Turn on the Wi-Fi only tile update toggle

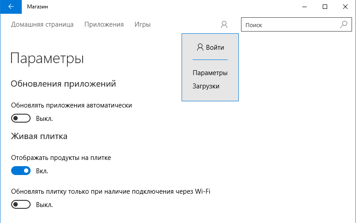pyautogui.click(x=21, y=204)
